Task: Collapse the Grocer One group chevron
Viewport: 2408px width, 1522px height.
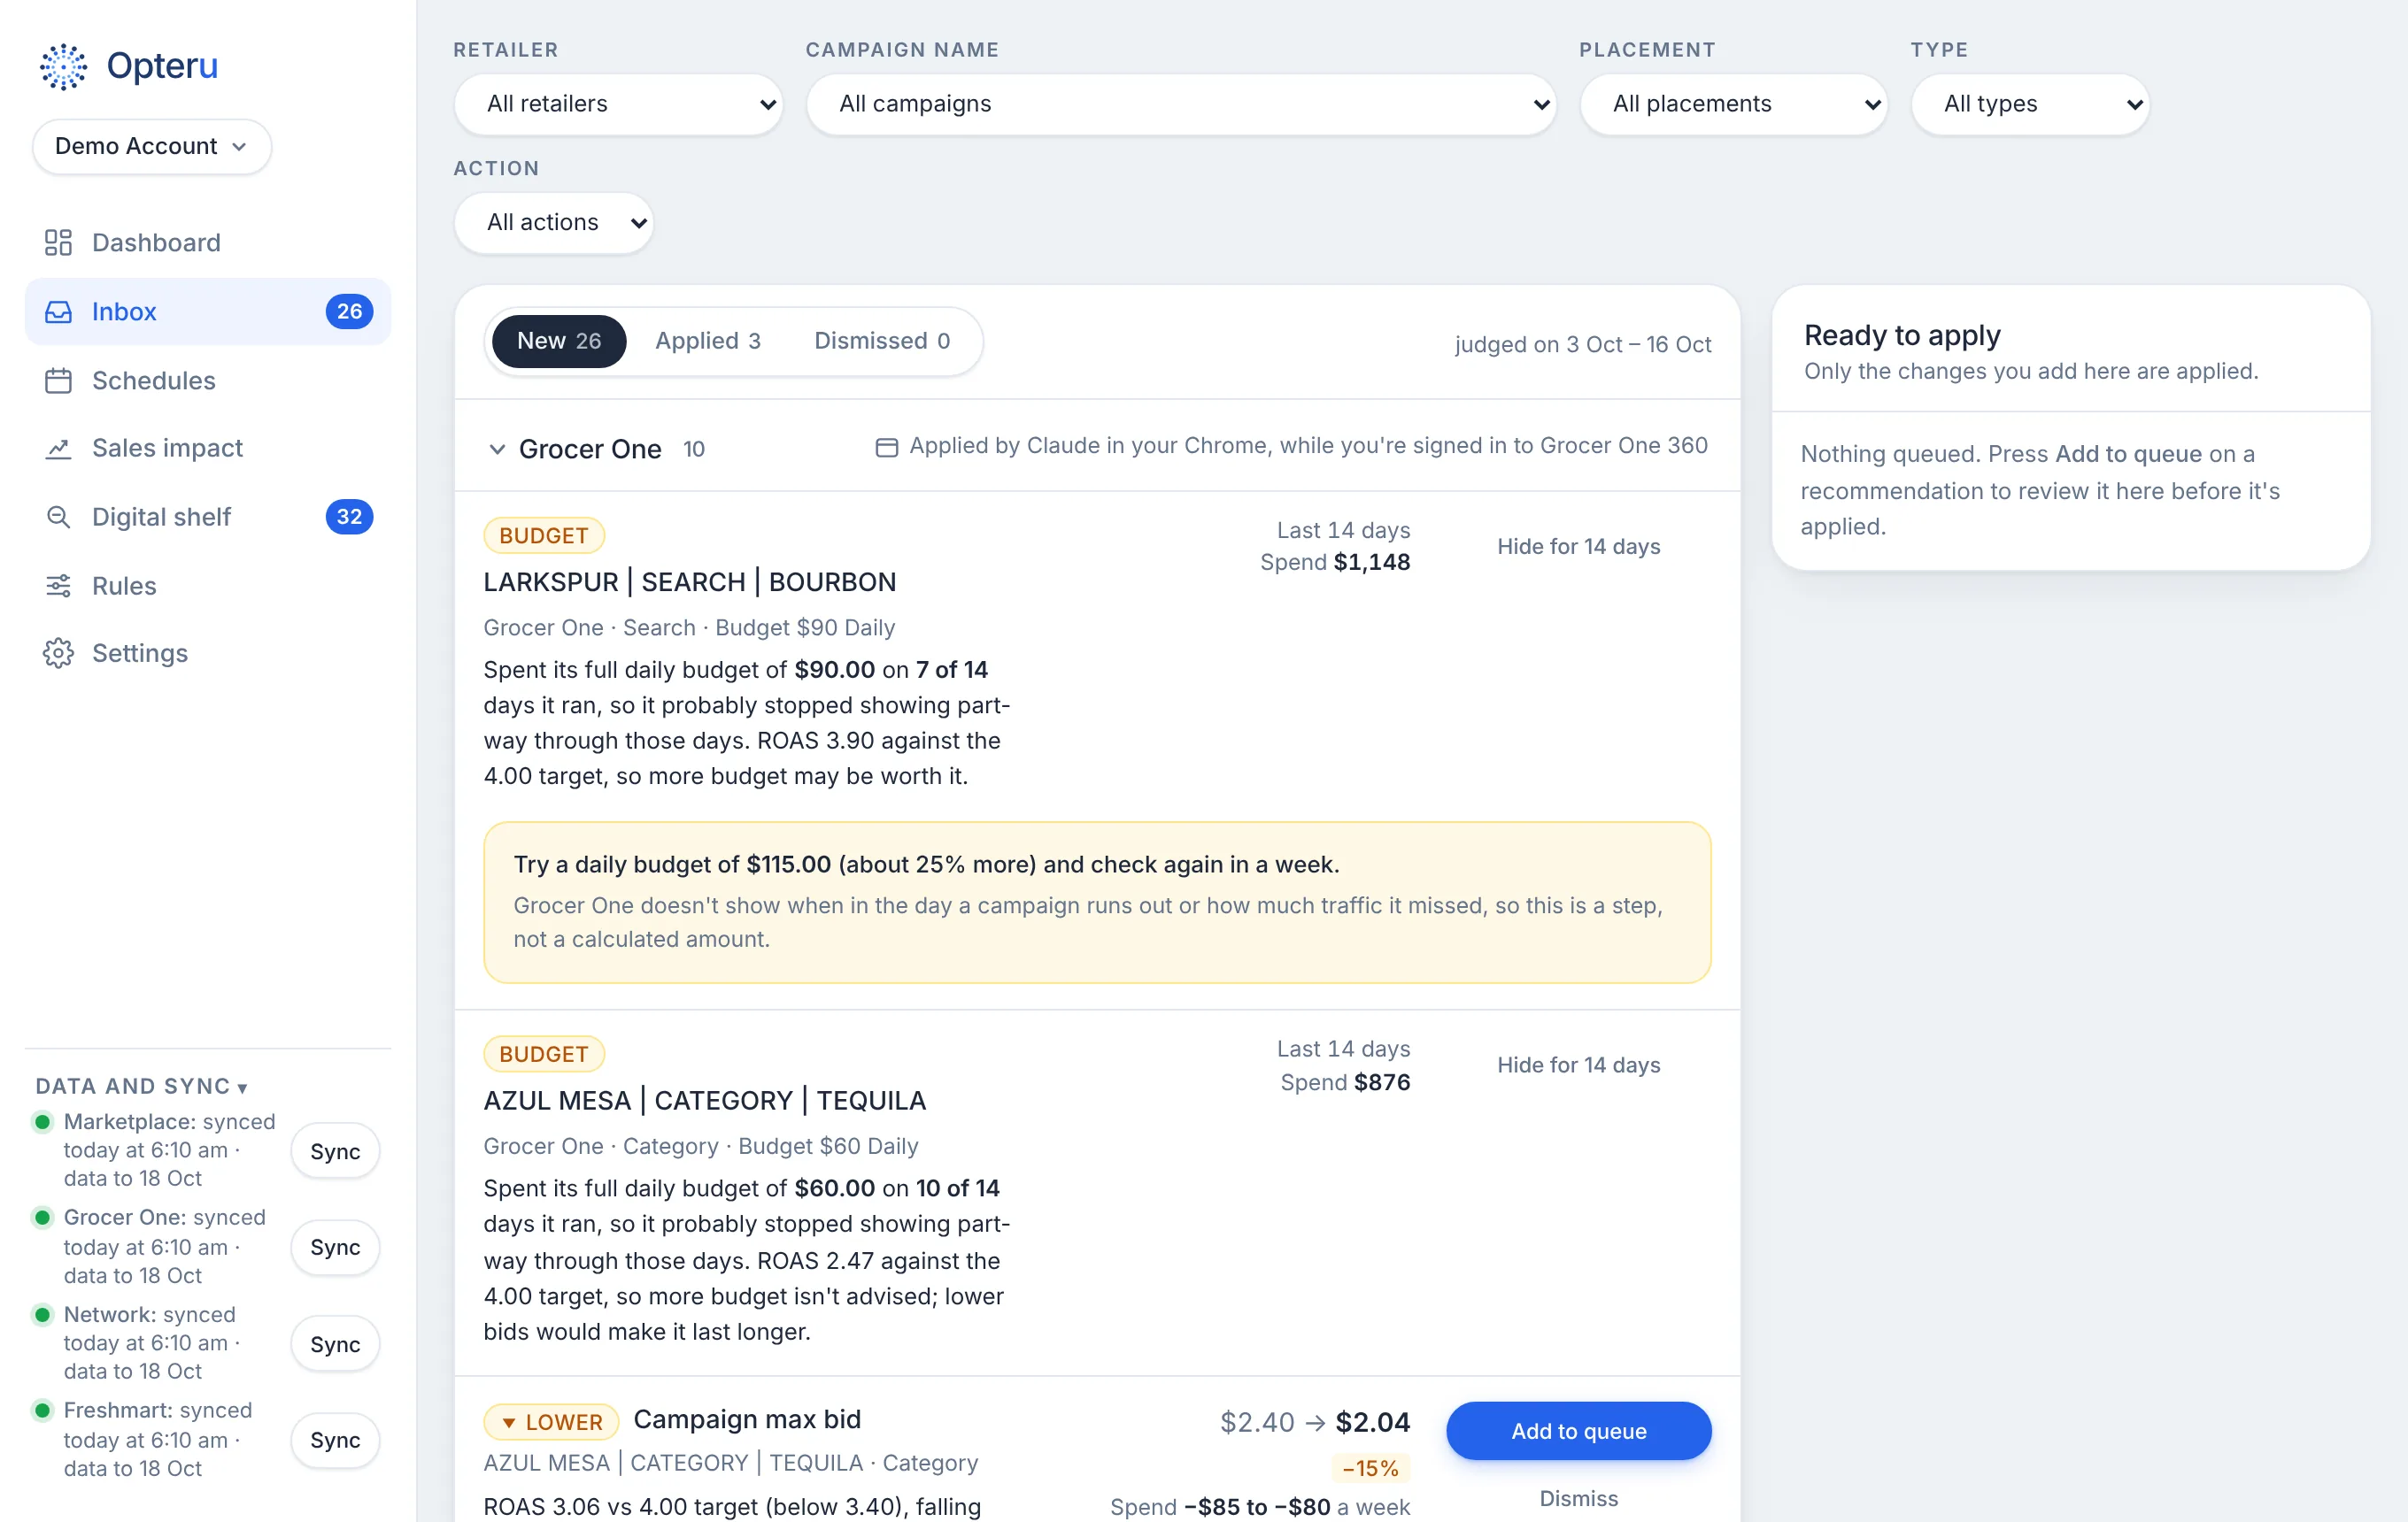Action: point(497,450)
